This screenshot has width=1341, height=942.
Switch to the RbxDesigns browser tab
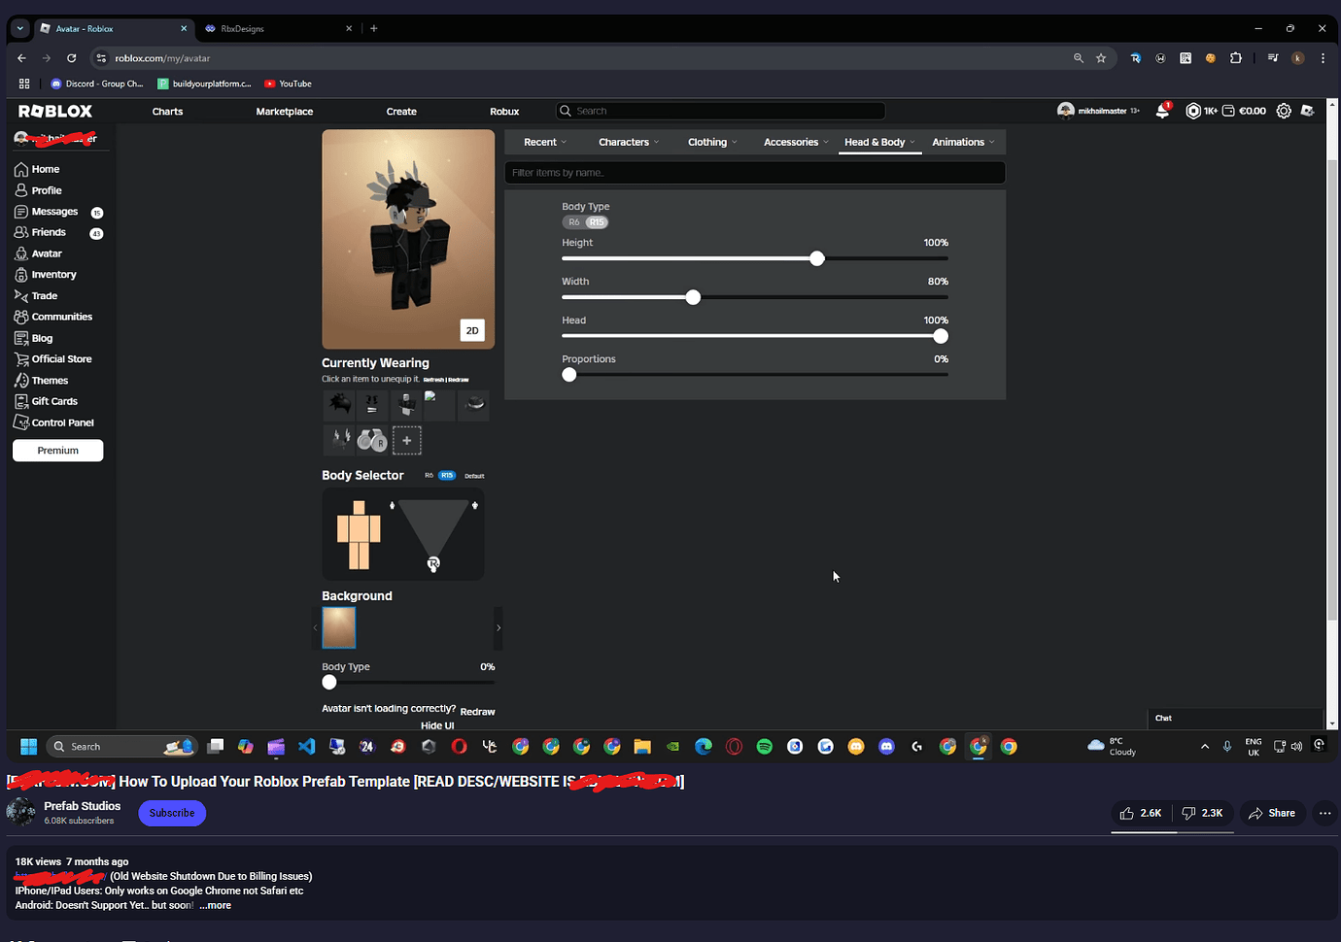click(x=280, y=29)
